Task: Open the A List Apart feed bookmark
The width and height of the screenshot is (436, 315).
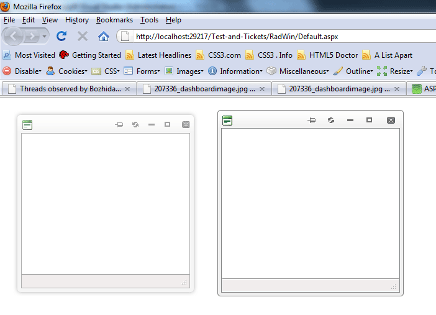Action: click(388, 55)
